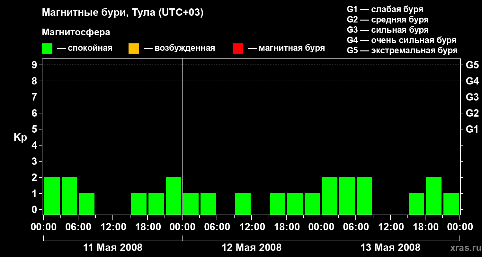
Task: Click the '— возбужденная' legend label
Action: (180, 48)
